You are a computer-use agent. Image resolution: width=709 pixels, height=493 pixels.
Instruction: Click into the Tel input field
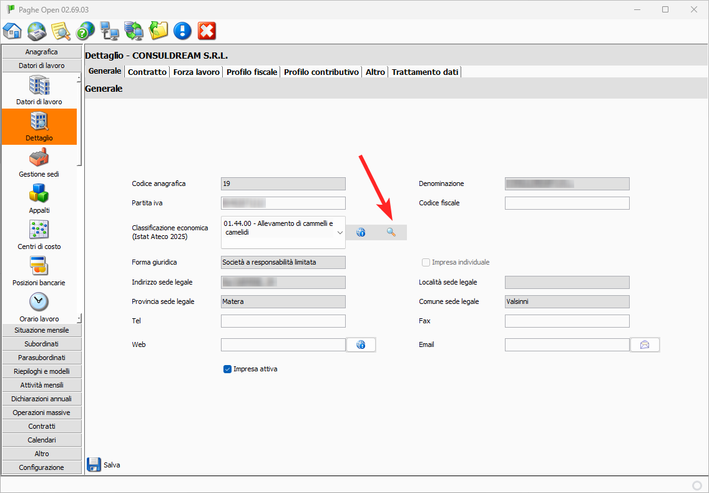pos(283,321)
